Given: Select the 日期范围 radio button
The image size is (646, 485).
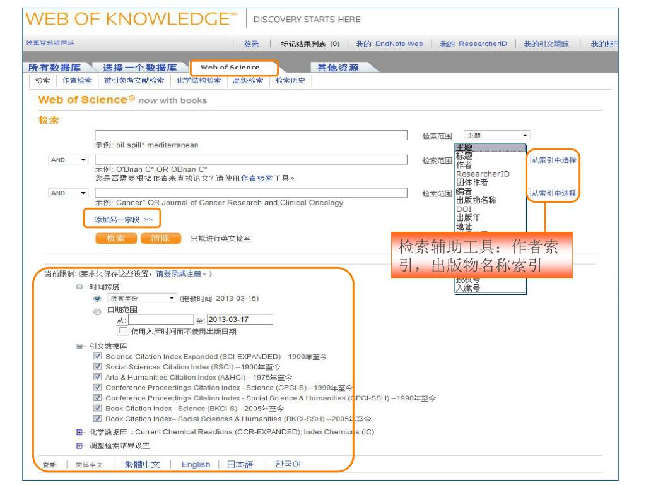Looking at the screenshot, I should [97, 312].
